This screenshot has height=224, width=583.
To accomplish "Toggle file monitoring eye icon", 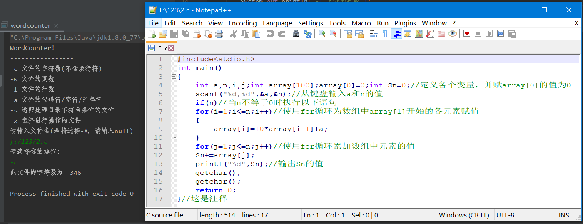I will click(x=452, y=34).
